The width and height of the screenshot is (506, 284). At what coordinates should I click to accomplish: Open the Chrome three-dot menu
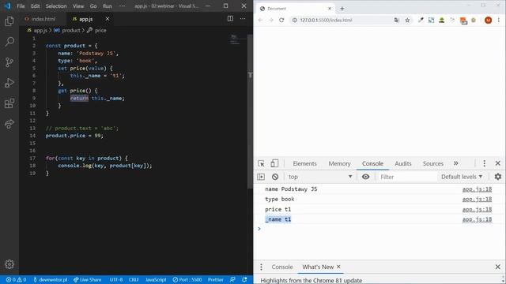(x=499, y=20)
